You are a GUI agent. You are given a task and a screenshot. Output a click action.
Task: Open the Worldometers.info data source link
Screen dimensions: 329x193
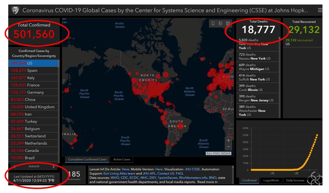(x=193, y=178)
